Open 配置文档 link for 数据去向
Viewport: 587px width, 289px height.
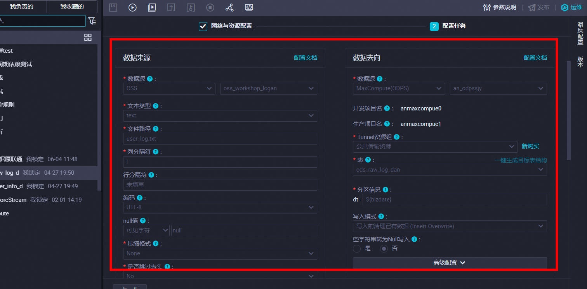click(535, 58)
